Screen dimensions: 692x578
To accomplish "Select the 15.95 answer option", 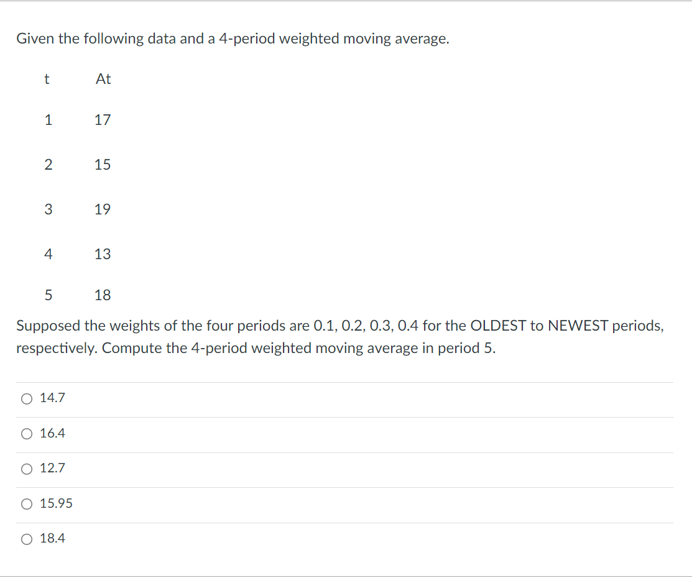I will point(26,503).
